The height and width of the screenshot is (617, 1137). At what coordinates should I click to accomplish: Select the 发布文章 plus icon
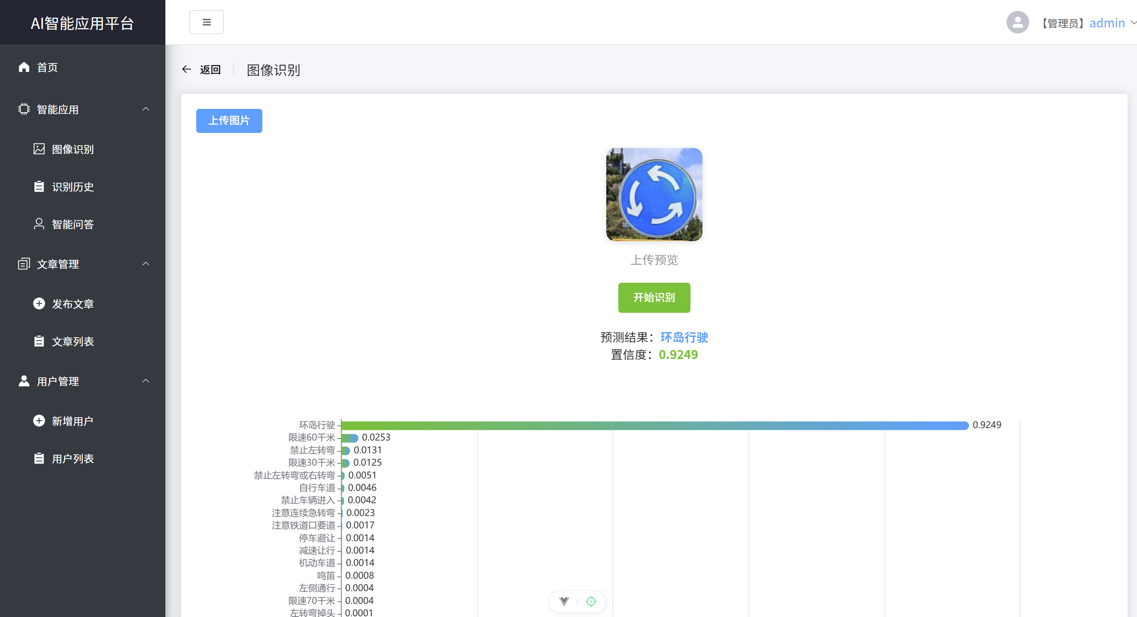click(39, 303)
